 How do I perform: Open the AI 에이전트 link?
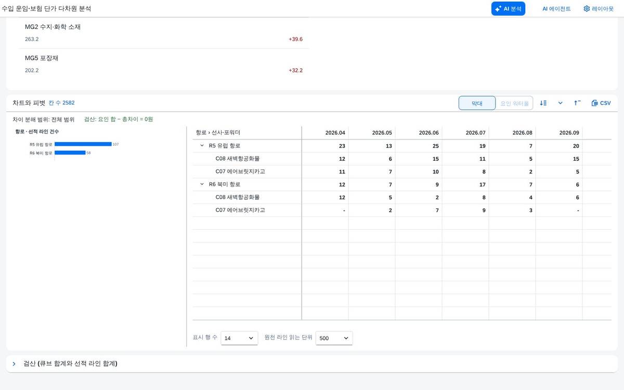(556, 9)
